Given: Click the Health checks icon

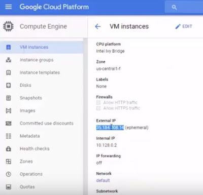Looking at the screenshot, I should pos(9,149).
